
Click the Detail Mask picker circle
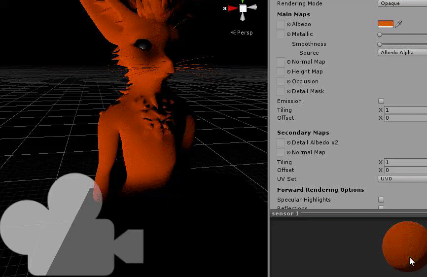tap(288, 91)
